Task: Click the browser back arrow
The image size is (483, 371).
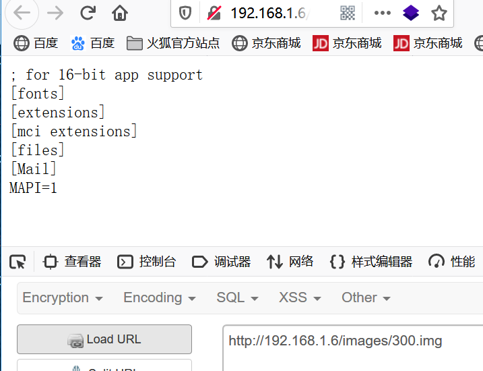Action: pos(22,13)
